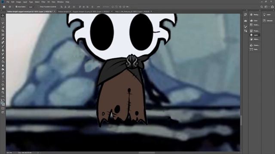The width and height of the screenshot is (275, 154).
Task: Open the Channels panel
Action: [255, 45]
